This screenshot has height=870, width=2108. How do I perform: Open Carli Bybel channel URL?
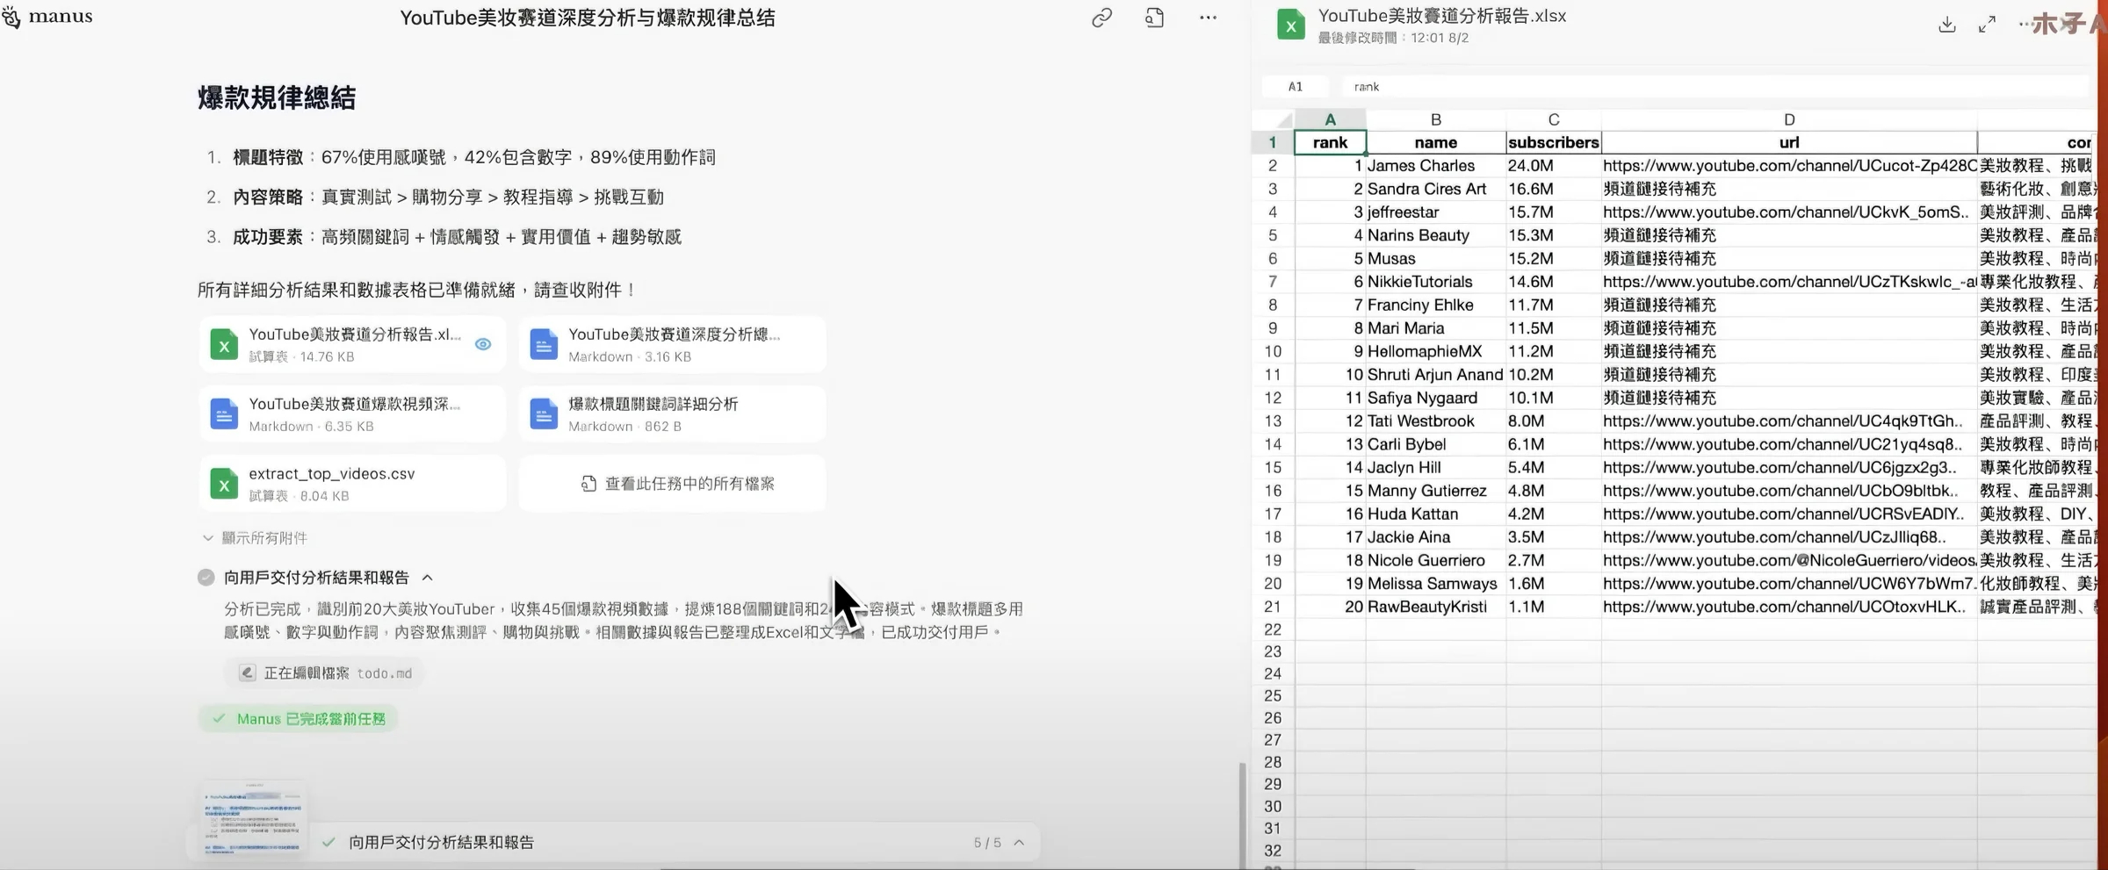1789,444
